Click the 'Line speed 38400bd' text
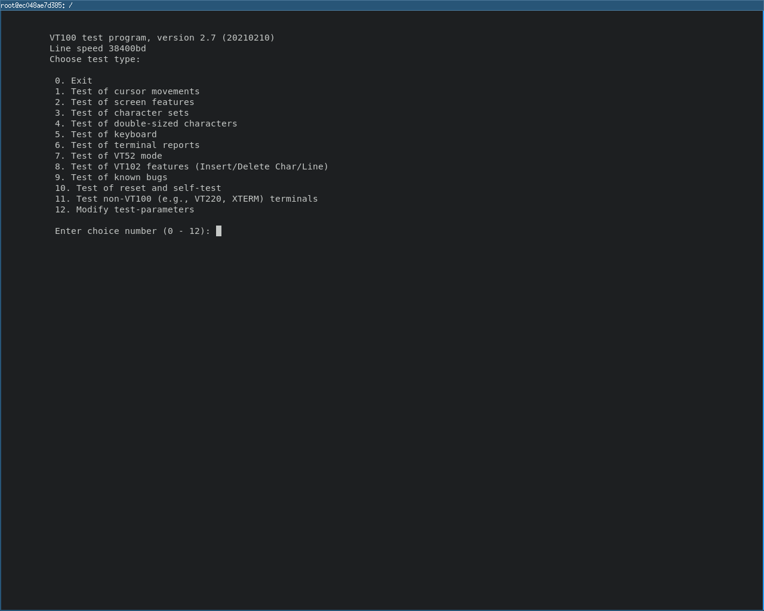This screenshot has height=611, width=764. tap(98, 48)
